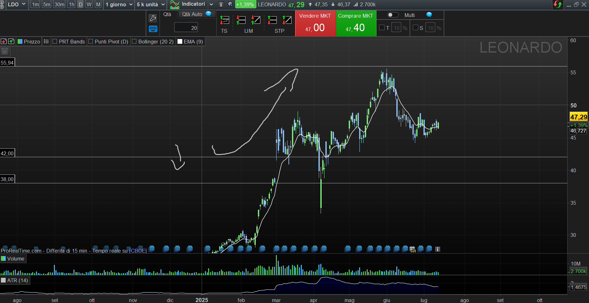
Task: Open the info icon in top toolbar
Action: pos(221,4)
